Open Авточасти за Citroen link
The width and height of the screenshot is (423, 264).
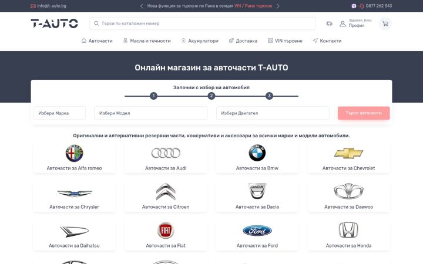pos(166,207)
